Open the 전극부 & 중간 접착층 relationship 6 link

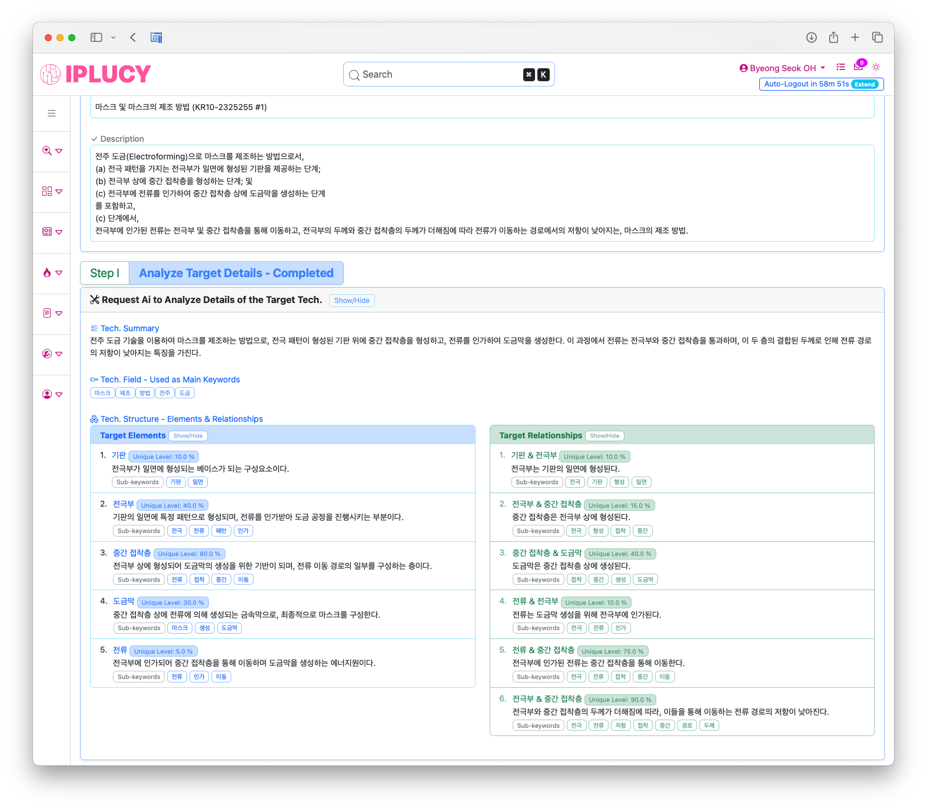pos(547,699)
